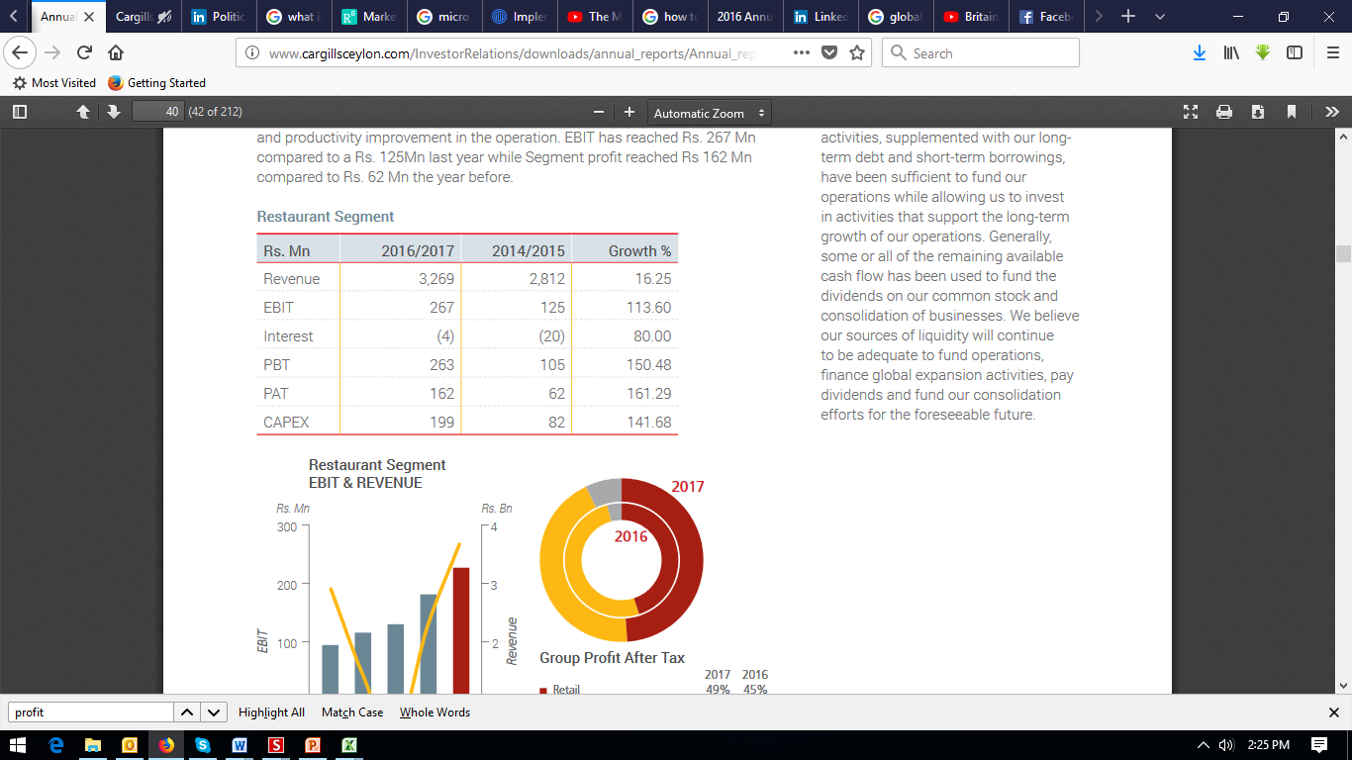Bookmark this page with star icon
The width and height of the screenshot is (1352, 760).
(x=857, y=53)
